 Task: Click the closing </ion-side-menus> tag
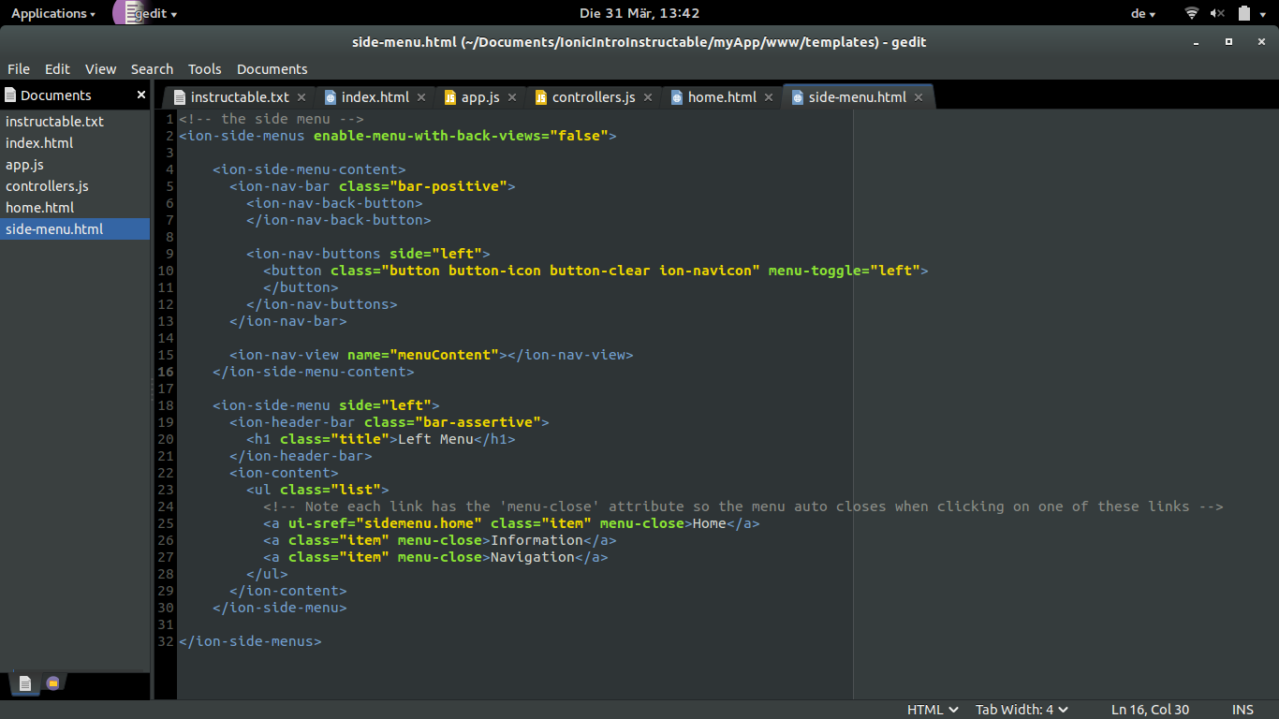(x=250, y=641)
